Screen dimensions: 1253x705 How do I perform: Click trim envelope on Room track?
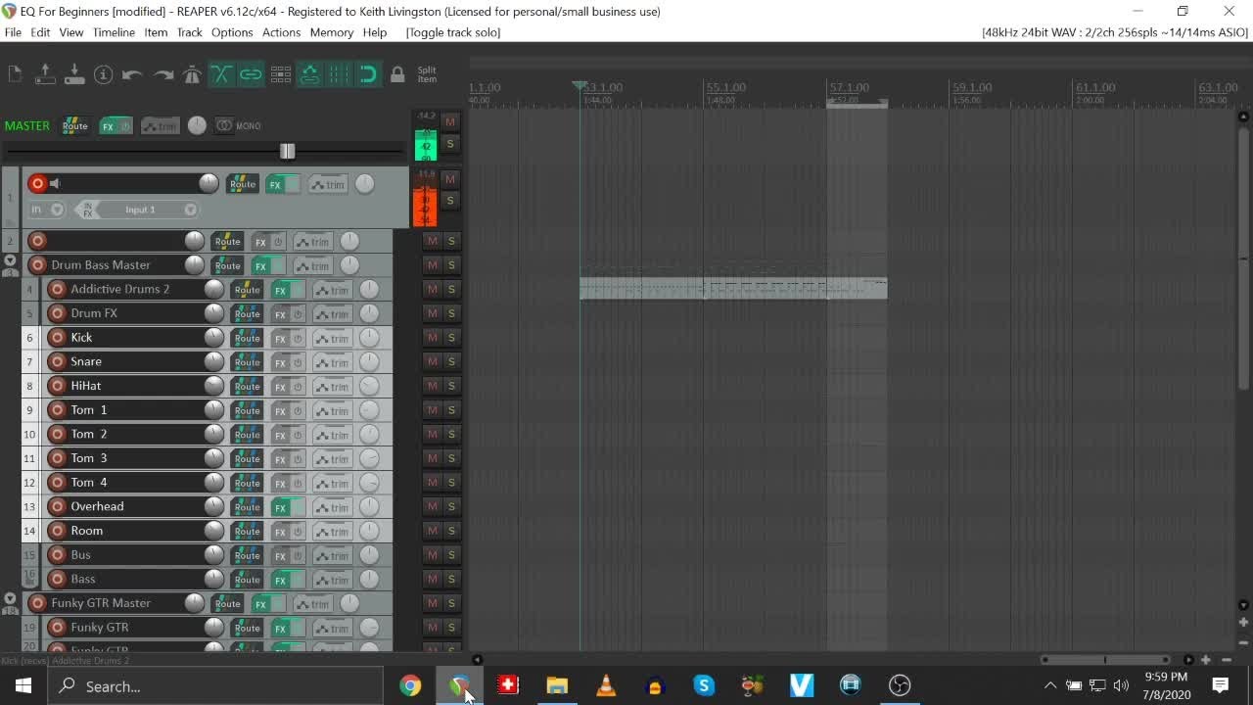pos(332,531)
